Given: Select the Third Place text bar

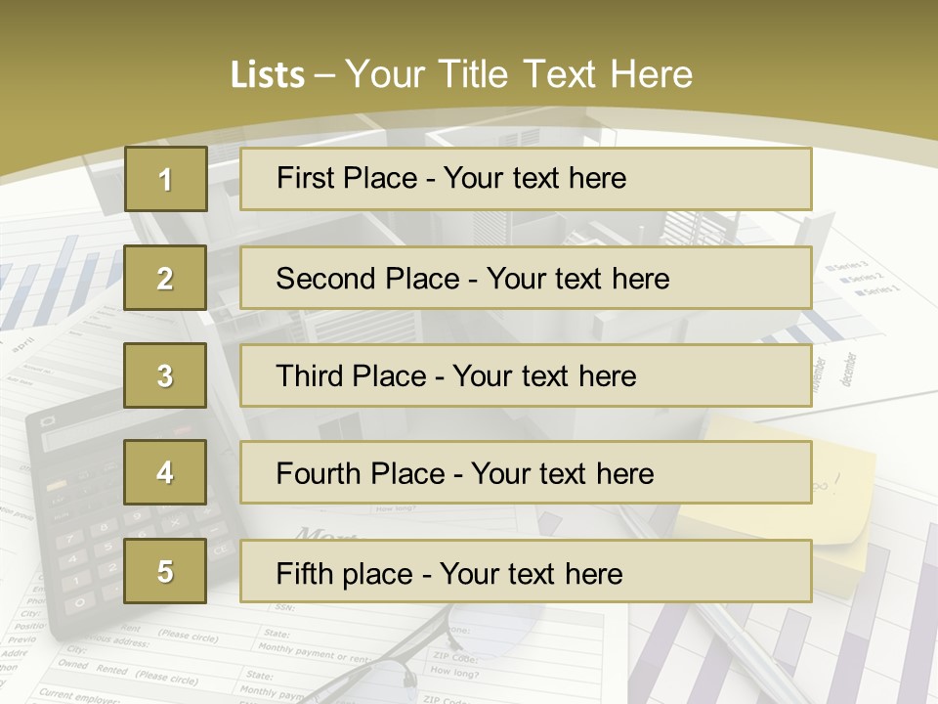Looking at the screenshot, I should 526,375.
